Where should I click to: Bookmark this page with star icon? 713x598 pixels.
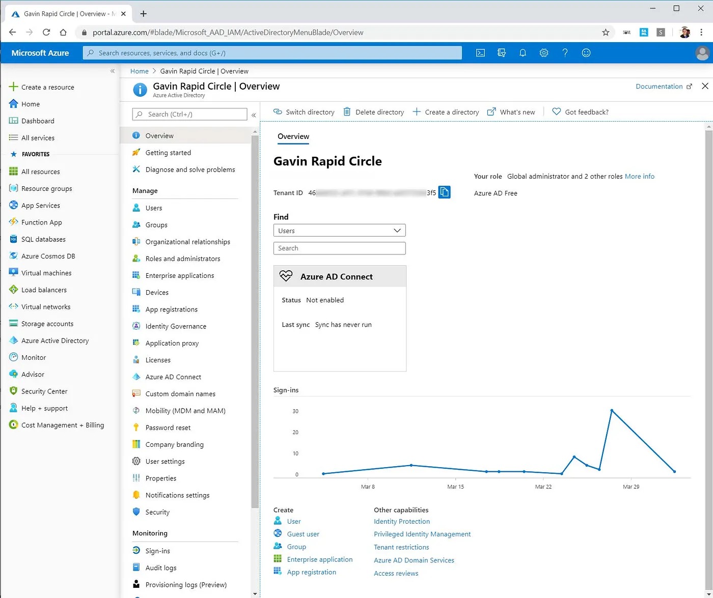[606, 33]
